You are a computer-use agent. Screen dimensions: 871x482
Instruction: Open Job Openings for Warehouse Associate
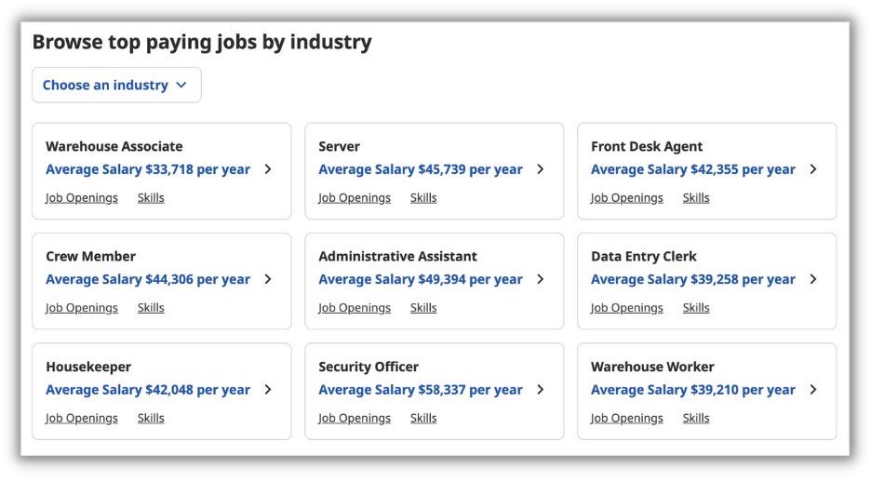(x=82, y=197)
